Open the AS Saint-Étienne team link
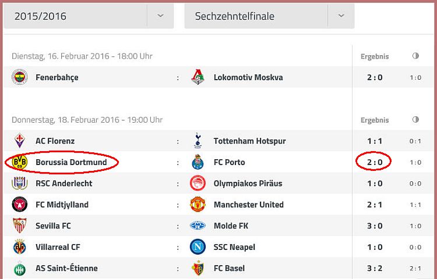The image size is (437, 279). coord(66,268)
